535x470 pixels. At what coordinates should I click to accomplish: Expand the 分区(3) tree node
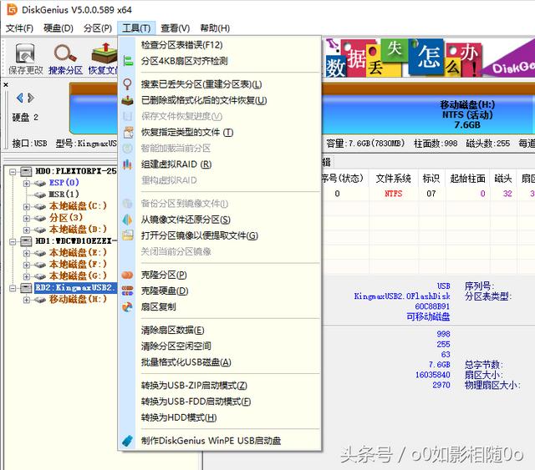(x=26, y=218)
